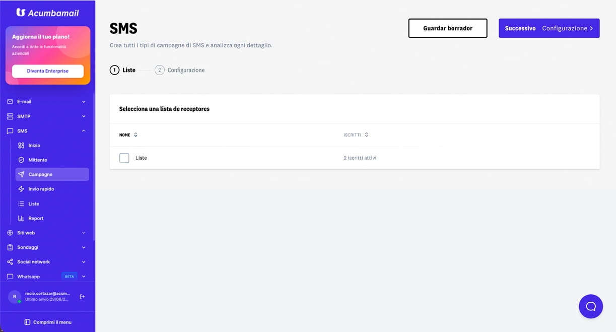Expand the Siti web chevron
Image resolution: width=616 pixels, height=332 pixels.
click(84, 233)
